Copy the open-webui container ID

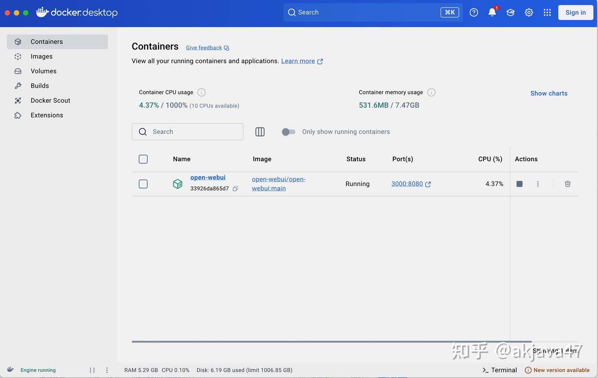coord(235,188)
